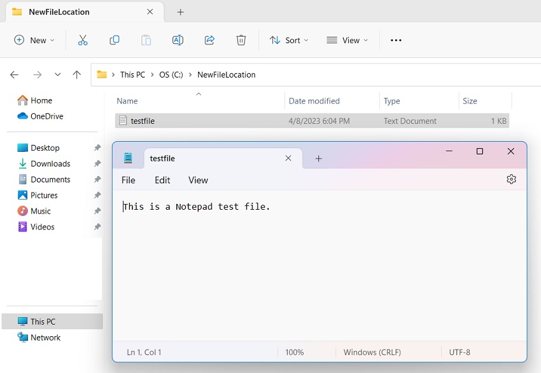Click the Paste icon
The image size is (541, 373).
coord(146,39)
